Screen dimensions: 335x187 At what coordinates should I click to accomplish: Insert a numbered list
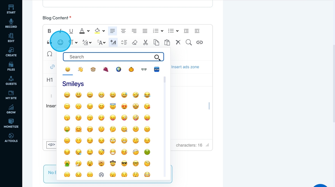tap(156, 31)
